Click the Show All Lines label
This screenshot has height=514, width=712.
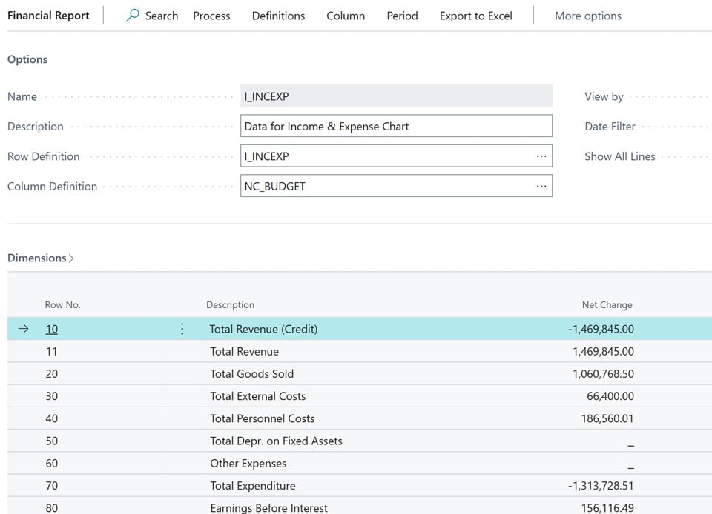pyautogui.click(x=620, y=156)
